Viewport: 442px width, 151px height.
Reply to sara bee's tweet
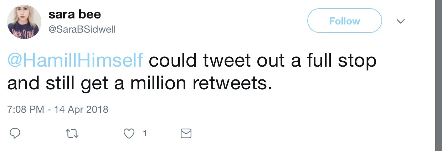coord(14,133)
